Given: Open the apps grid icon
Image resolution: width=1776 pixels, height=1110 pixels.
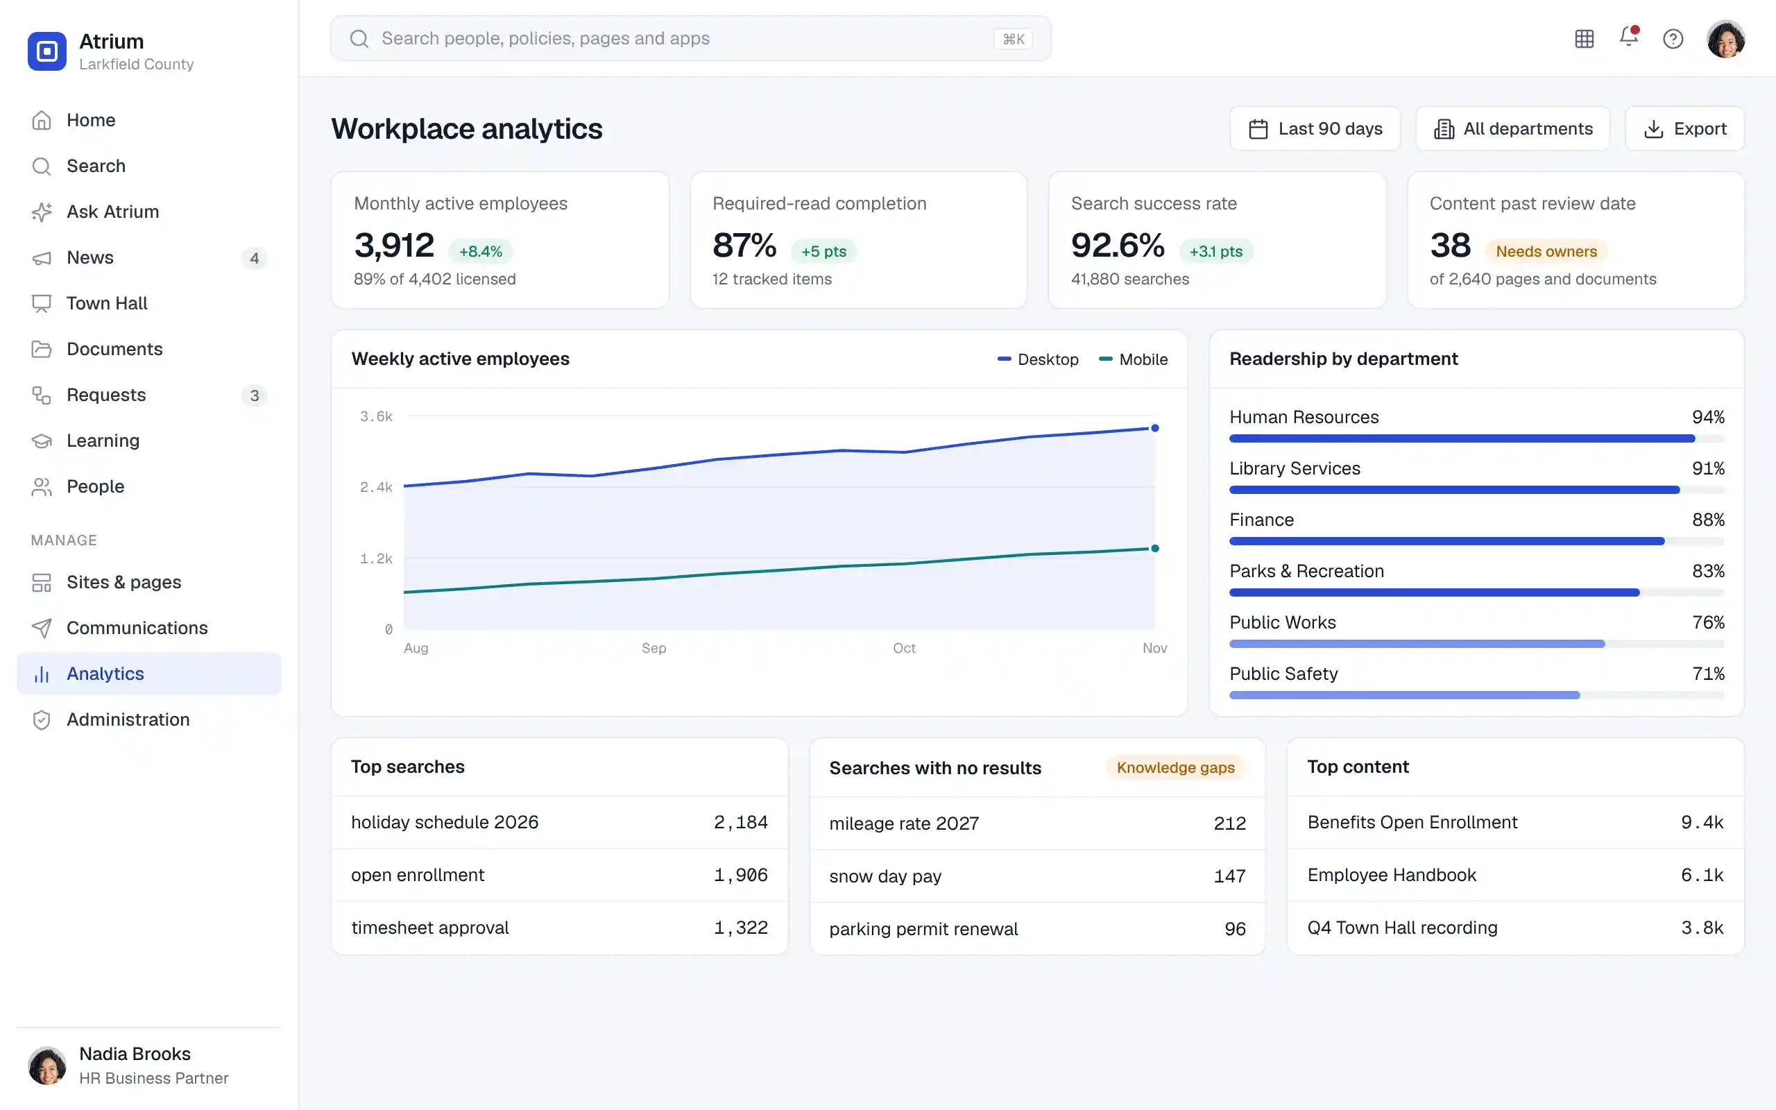Looking at the screenshot, I should pos(1585,39).
